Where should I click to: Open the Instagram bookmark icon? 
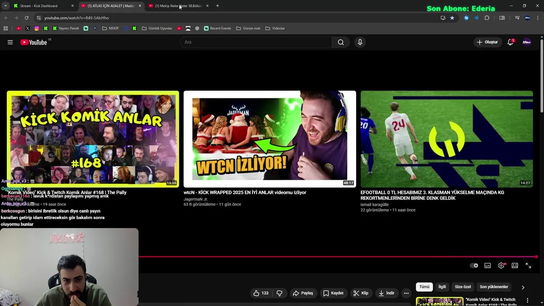[37, 28]
